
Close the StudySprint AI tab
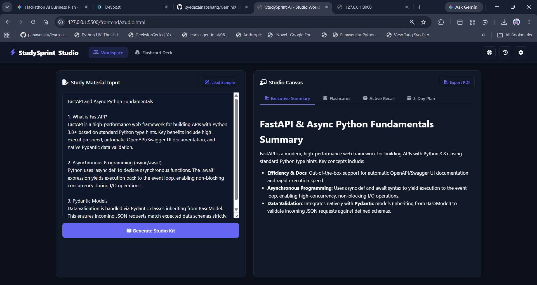(x=326, y=7)
